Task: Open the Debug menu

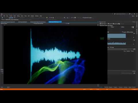Action: coord(18,16)
